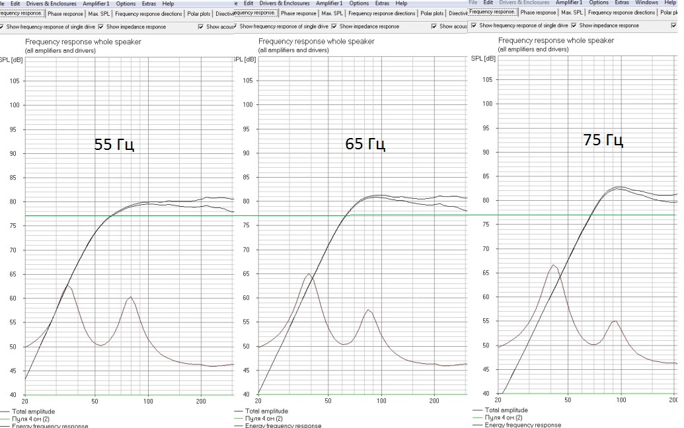The width and height of the screenshot is (684, 428).
Task: Switch to Phase response tab in 55 Гц window
Action: coord(65,14)
